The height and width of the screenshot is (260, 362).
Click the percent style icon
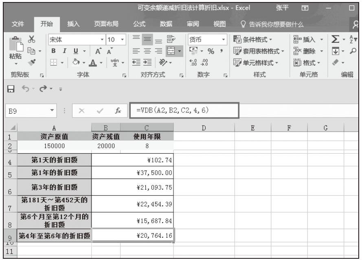(x=211, y=52)
